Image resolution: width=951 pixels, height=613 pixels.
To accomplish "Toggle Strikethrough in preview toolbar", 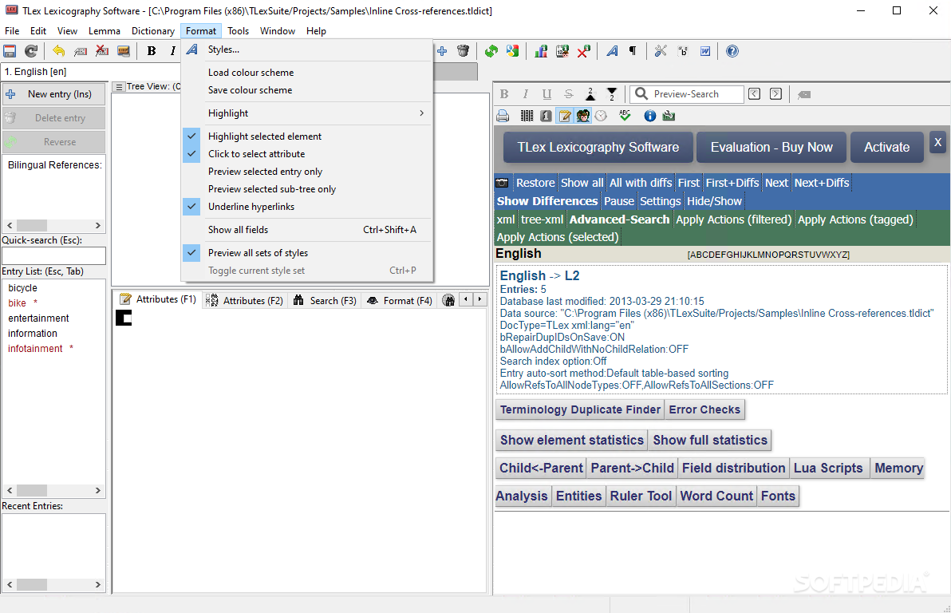I will 568,94.
